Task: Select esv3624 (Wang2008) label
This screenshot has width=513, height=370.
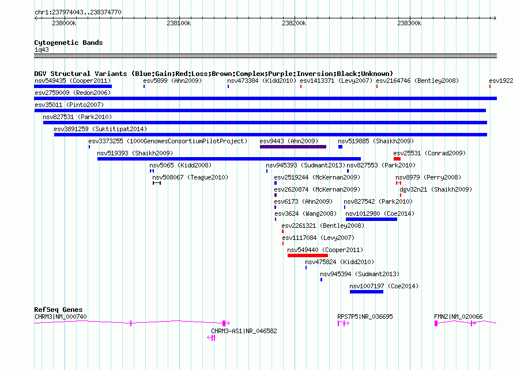Action: point(305,213)
